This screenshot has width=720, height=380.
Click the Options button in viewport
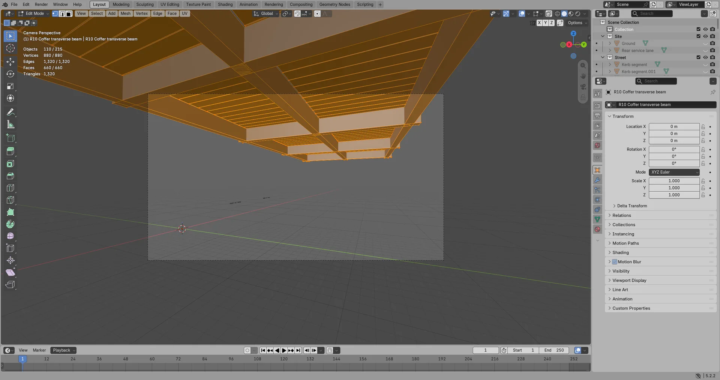[577, 23]
